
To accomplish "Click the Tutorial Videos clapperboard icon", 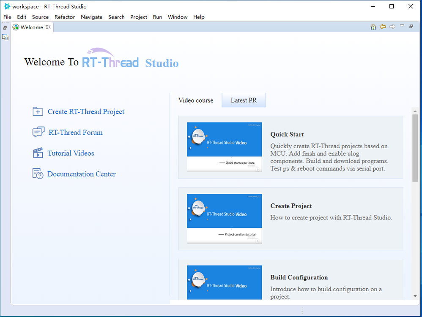I will pos(38,153).
